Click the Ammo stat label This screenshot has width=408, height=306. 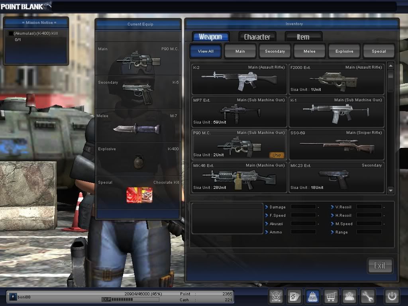point(276,232)
